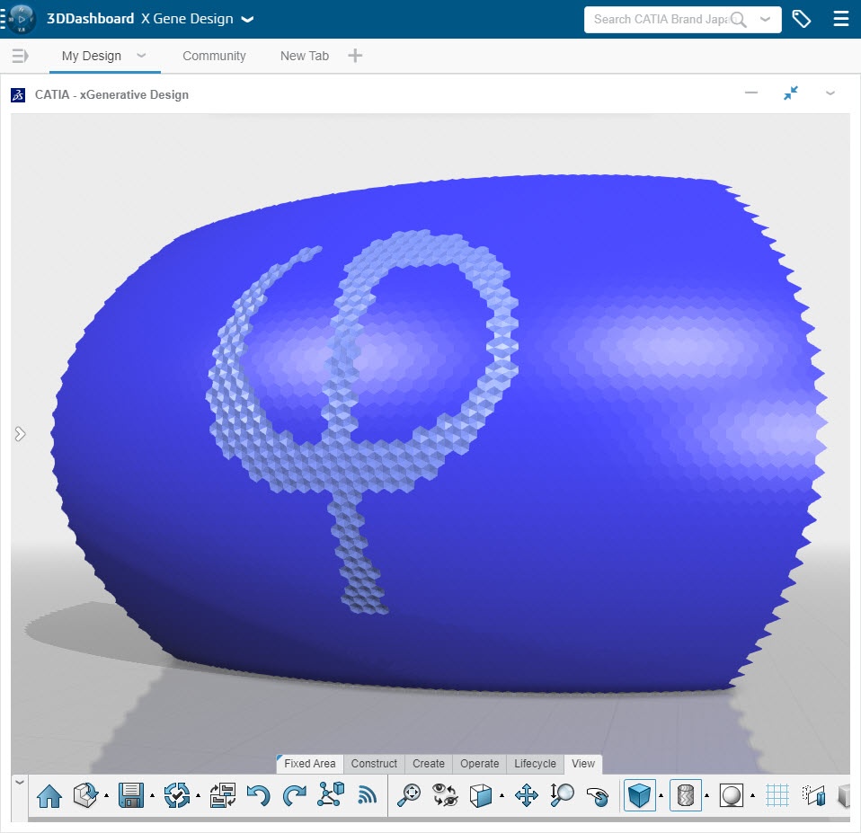
Task: Click the view orientation cube icon
Action: [481, 795]
